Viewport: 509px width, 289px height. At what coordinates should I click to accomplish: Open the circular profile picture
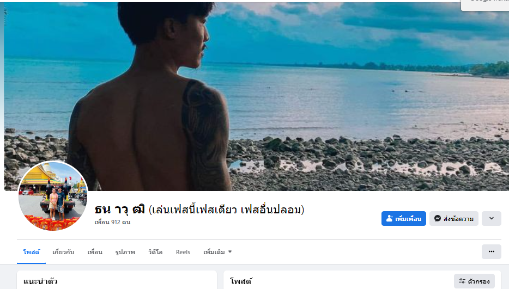(x=53, y=196)
